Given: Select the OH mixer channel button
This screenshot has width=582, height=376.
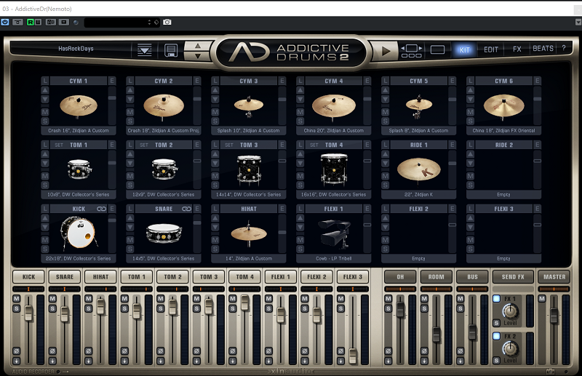Looking at the screenshot, I should pos(400,277).
